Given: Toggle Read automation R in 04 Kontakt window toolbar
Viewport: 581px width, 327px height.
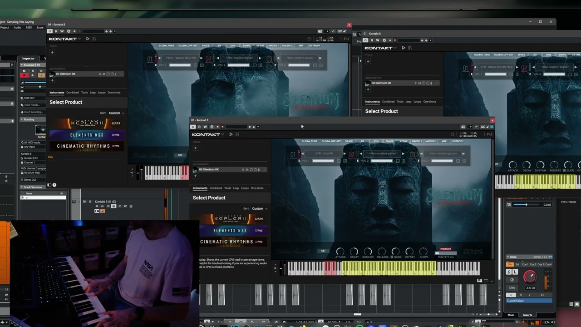Looking at the screenshot, I should tap(56, 31).
